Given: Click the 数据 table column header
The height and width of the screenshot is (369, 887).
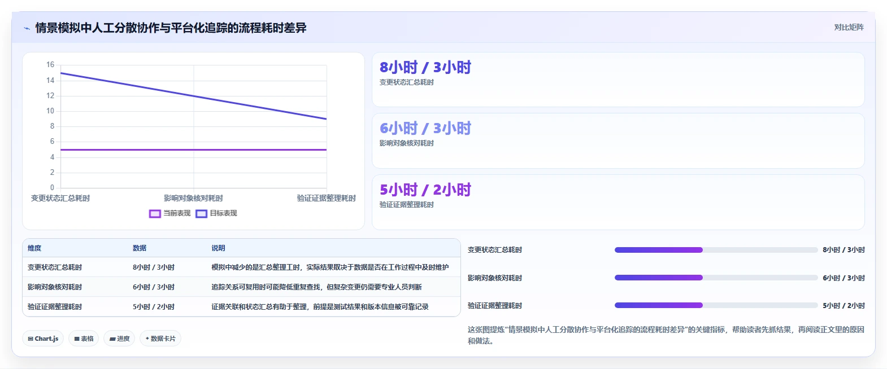Looking at the screenshot, I should 140,248.
